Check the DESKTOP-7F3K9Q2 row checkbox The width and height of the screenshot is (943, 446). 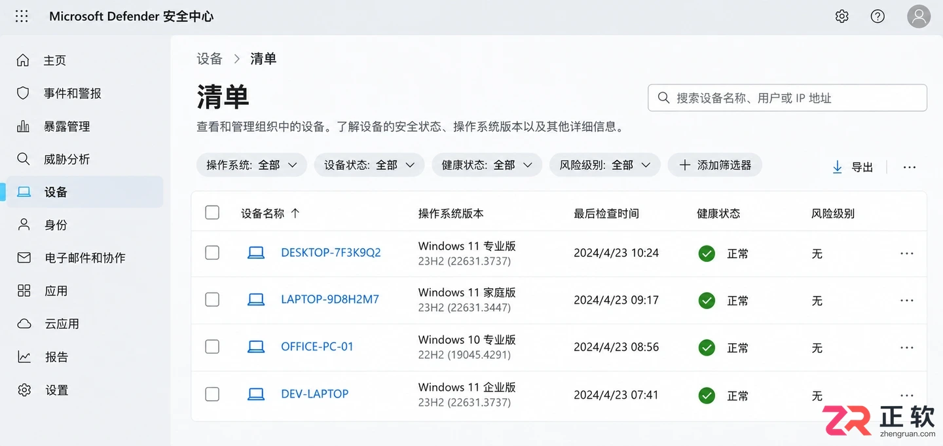point(212,253)
